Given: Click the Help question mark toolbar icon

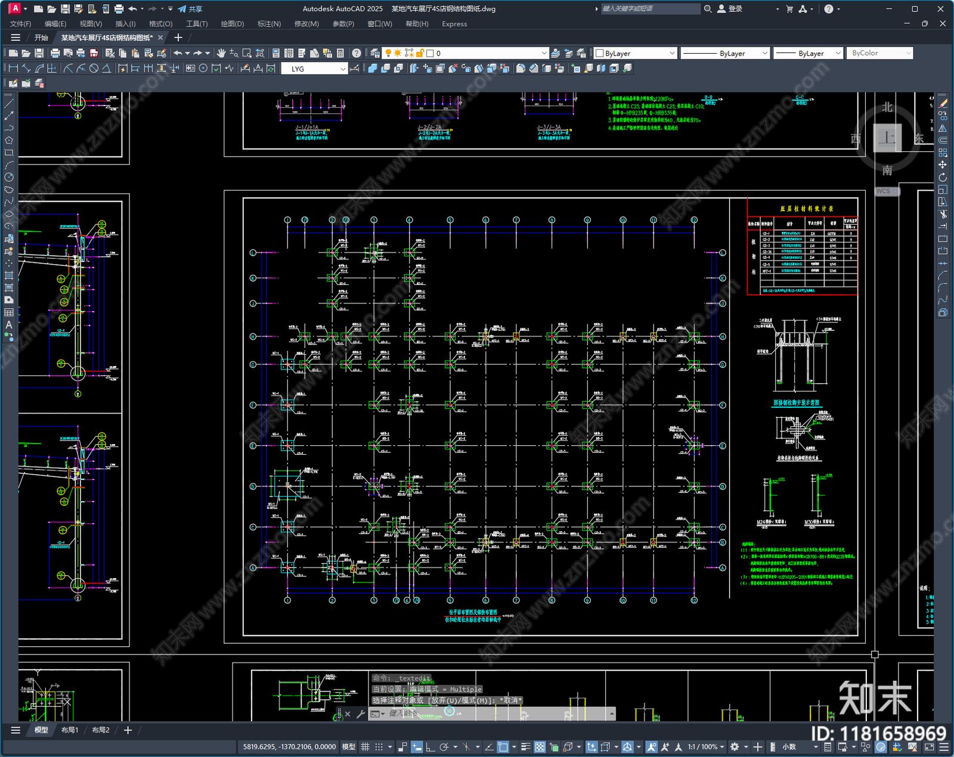Looking at the screenshot, I should (357, 53).
